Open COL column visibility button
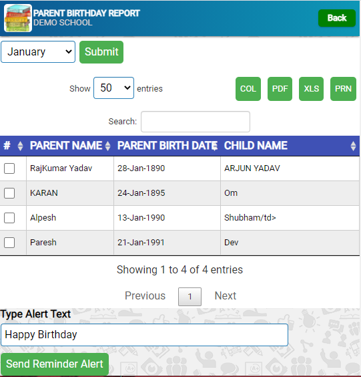 tap(248, 89)
